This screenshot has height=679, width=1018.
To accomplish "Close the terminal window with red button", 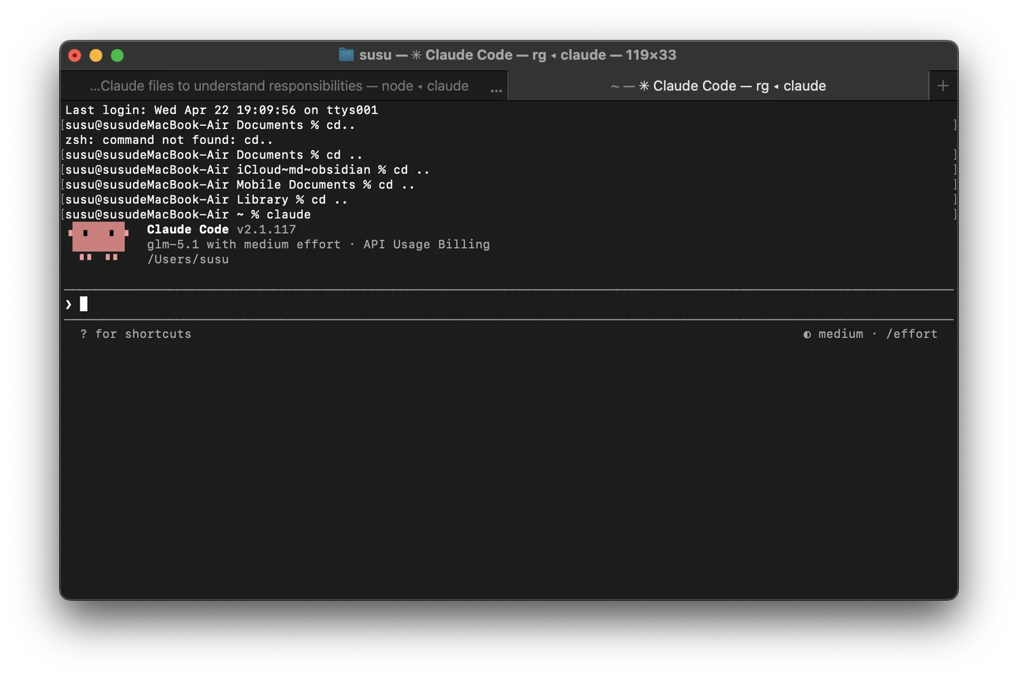I will point(74,55).
